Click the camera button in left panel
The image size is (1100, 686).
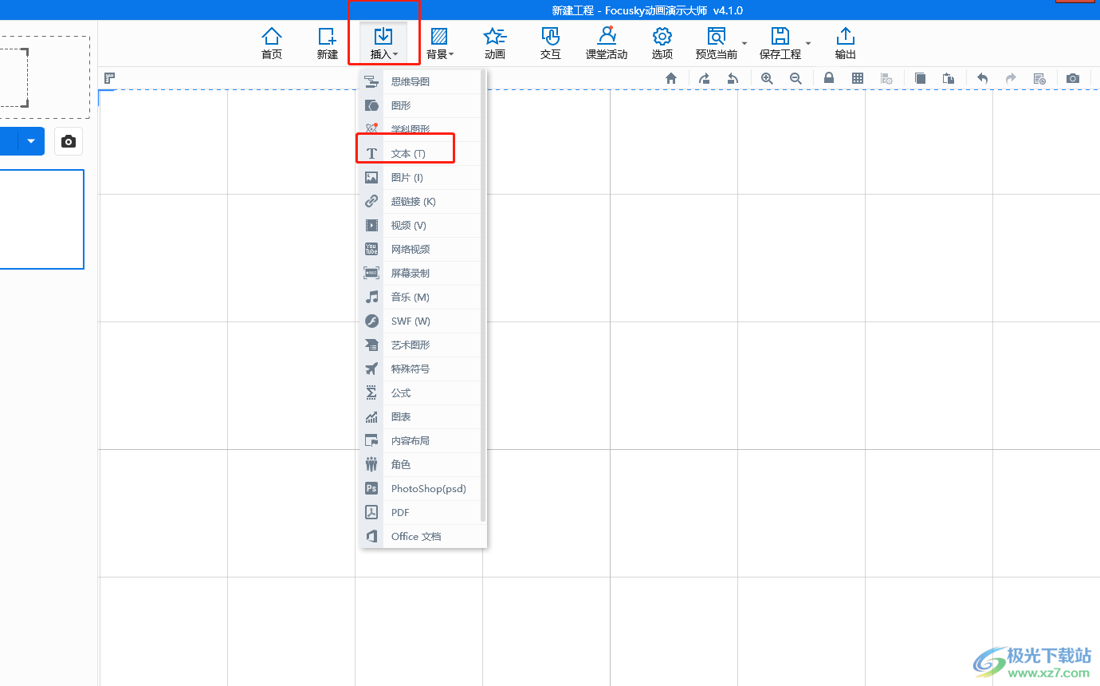point(69,141)
